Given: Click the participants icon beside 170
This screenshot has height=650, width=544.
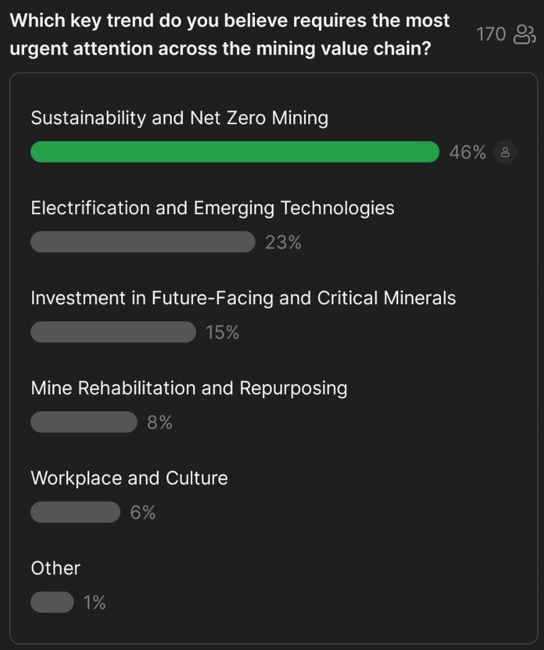Looking at the screenshot, I should click(525, 34).
